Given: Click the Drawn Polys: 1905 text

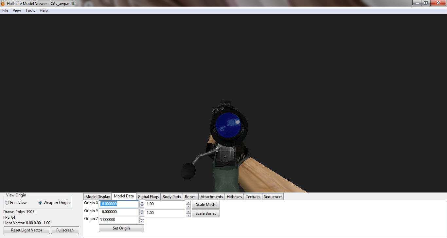Looking at the screenshot, I should coord(19,212).
